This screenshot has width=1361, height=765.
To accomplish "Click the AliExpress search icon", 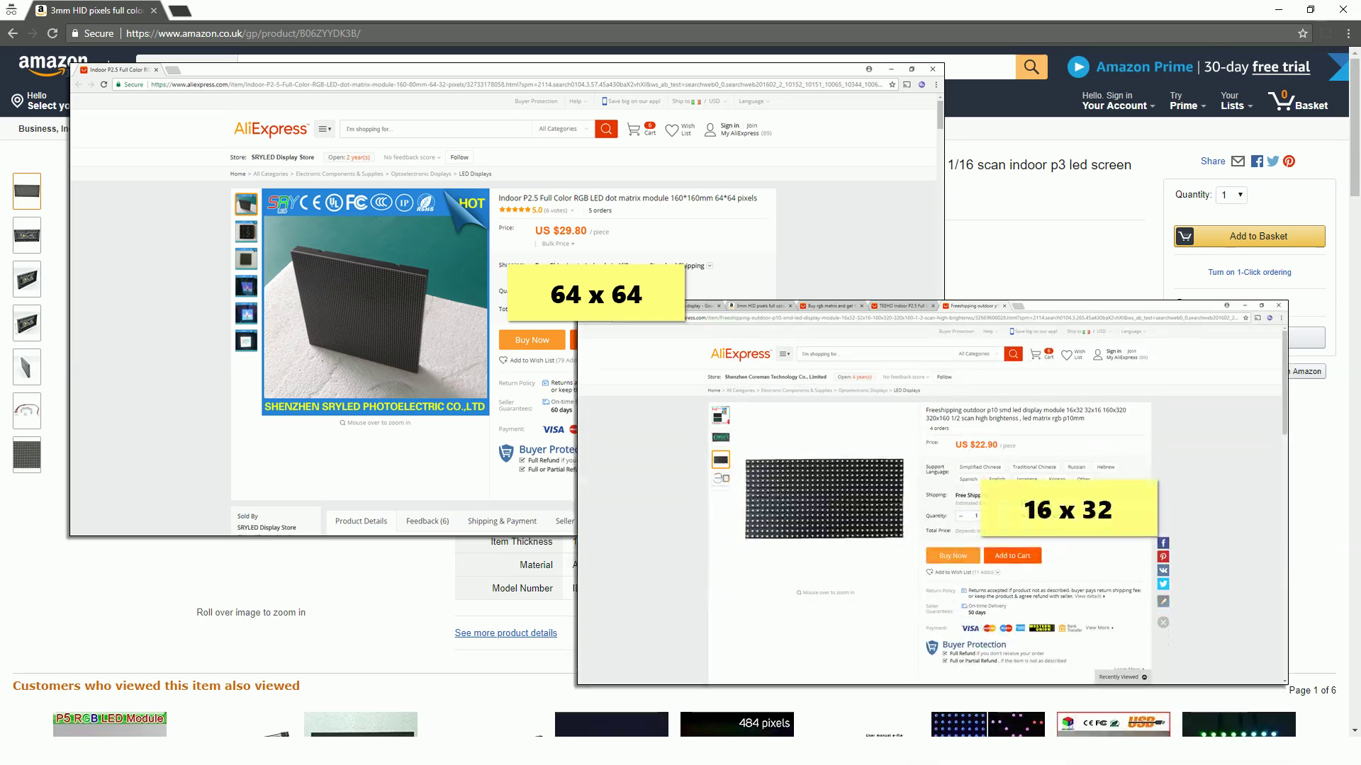I will [607, 129].
